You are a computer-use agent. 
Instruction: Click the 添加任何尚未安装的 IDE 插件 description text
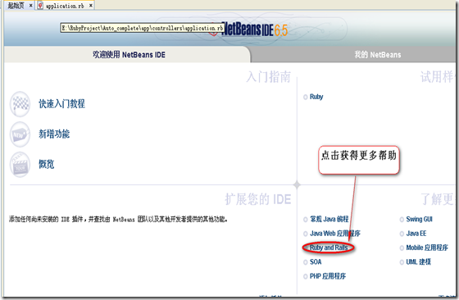coord(118,219)
